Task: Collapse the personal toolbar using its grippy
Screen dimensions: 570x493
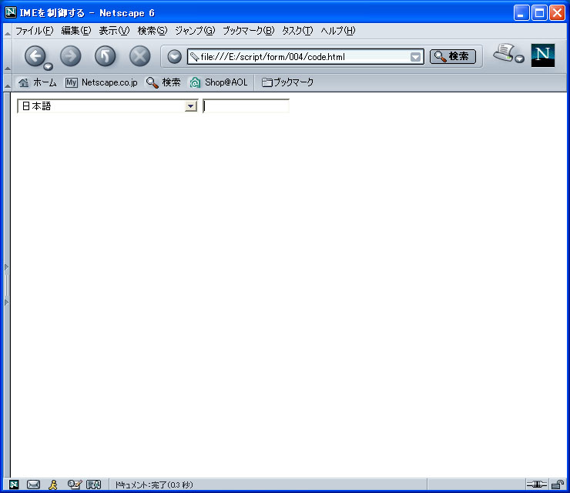Action: pos(7,82)
